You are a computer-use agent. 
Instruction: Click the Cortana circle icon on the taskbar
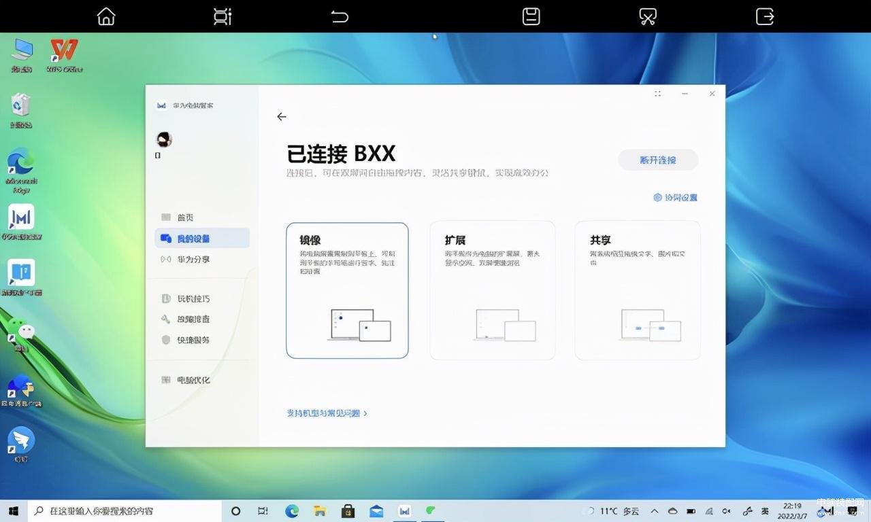coord(235,511)
